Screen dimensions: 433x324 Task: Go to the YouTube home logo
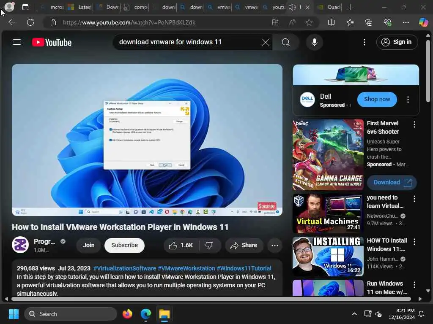[52, 43]
